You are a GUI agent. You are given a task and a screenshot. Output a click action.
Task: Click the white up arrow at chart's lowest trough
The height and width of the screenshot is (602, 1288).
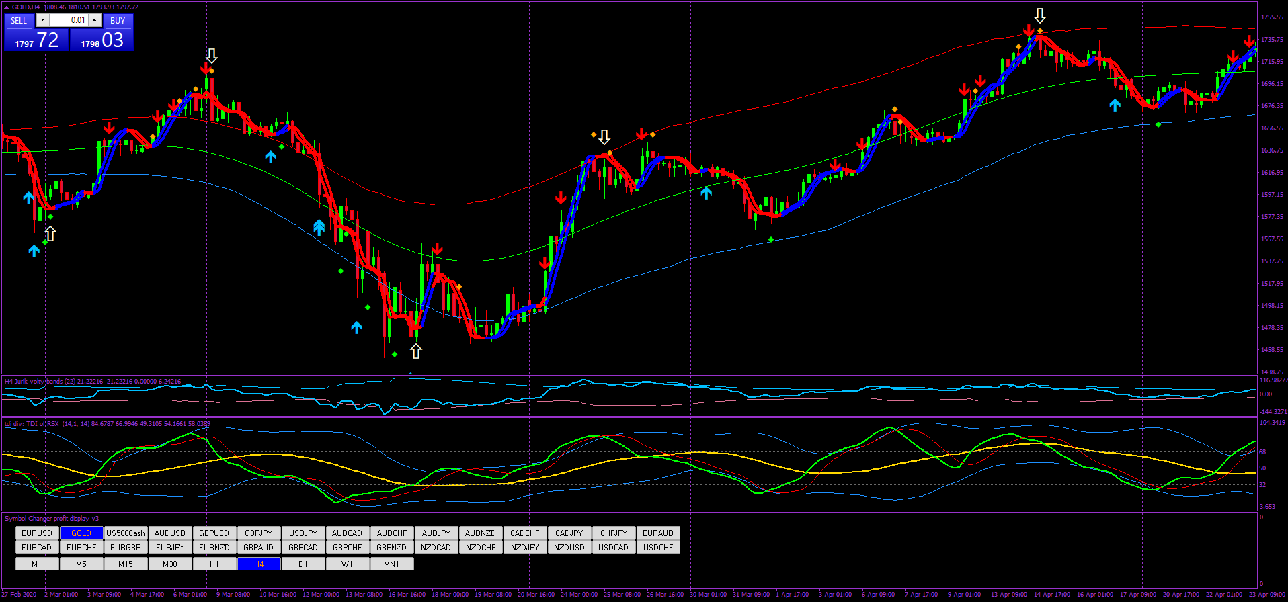416,351
